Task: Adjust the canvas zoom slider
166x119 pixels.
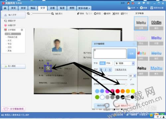Action: coord(32,14)
